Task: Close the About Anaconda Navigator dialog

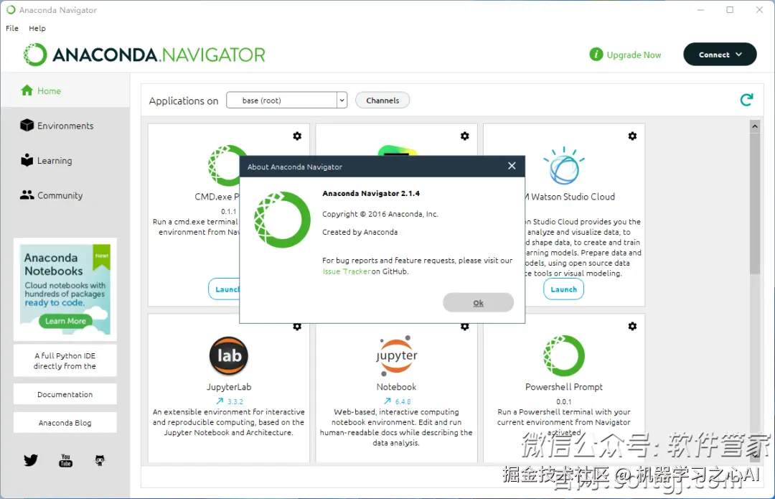Action: (512, 166)
